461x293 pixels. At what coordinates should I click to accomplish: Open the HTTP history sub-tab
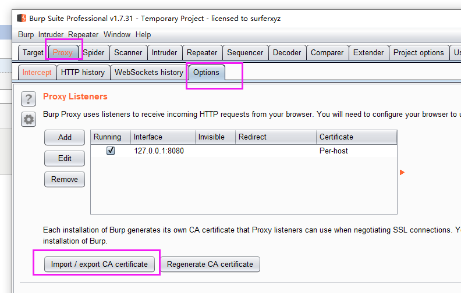pyautogui.click(x=83, y=72)
